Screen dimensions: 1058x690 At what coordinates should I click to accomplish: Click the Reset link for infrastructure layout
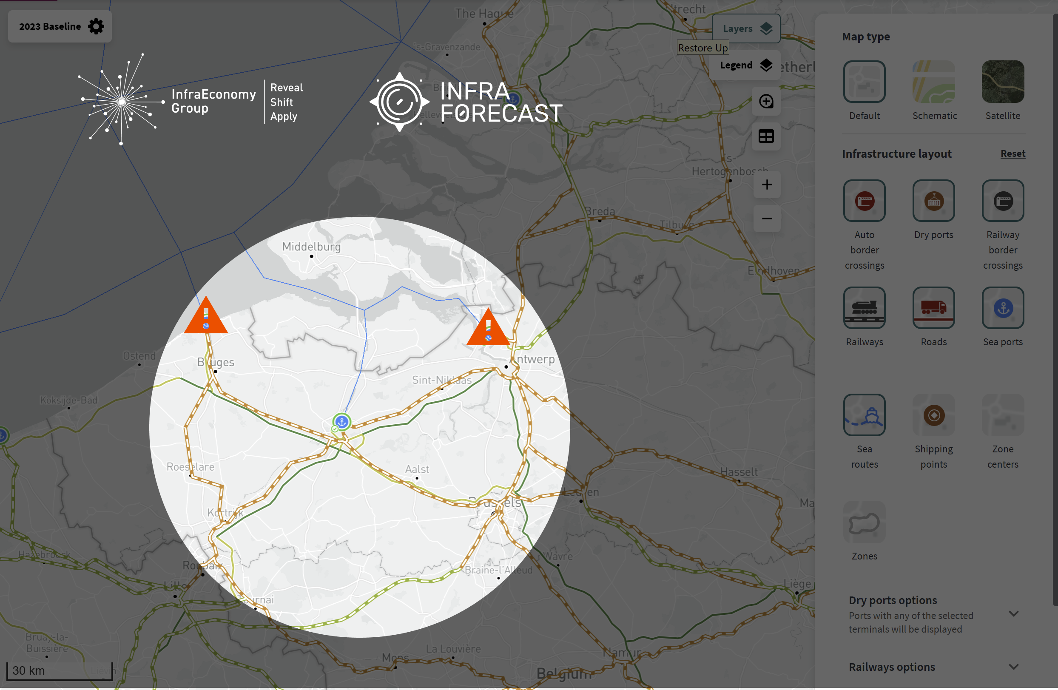(x=1012, y=153)
